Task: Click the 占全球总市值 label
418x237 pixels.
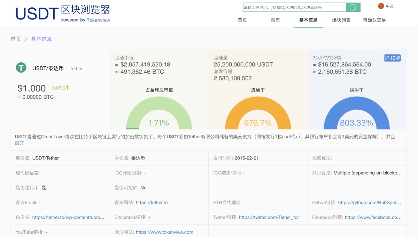Action: [x=159, y=90]
